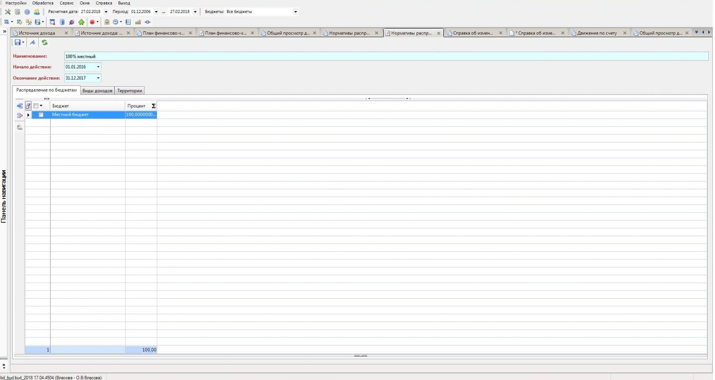Click the users group icon in top toolbar

click(37, 12)
